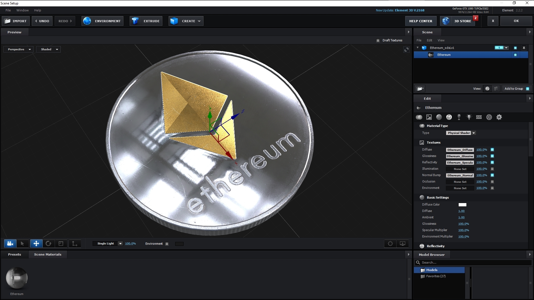This screenshot has height=300, width=534.
Task: Select the rotate tool in viewport toolbar
Action: 48,244
